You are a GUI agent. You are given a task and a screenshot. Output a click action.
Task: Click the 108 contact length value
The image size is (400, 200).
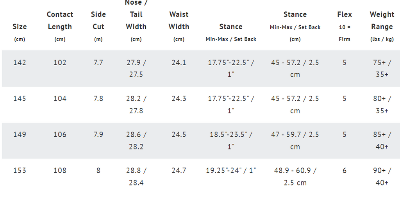tap(60, 170)
